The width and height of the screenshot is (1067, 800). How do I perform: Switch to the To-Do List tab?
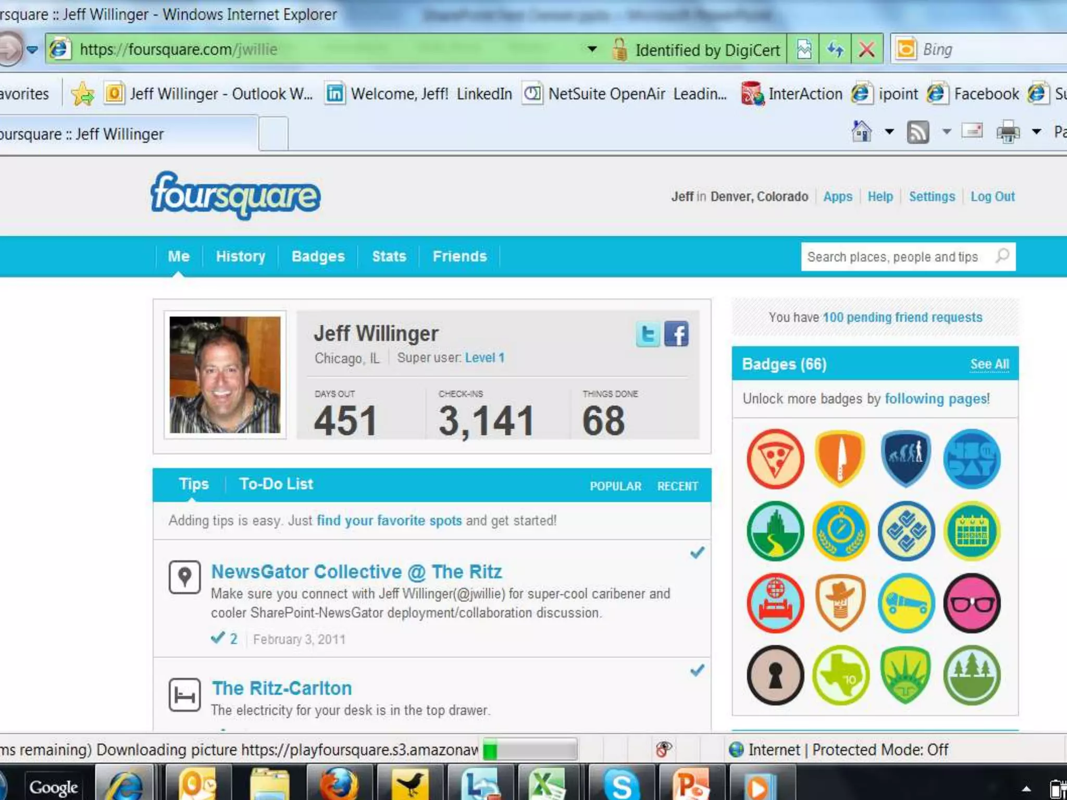point(276,484)
